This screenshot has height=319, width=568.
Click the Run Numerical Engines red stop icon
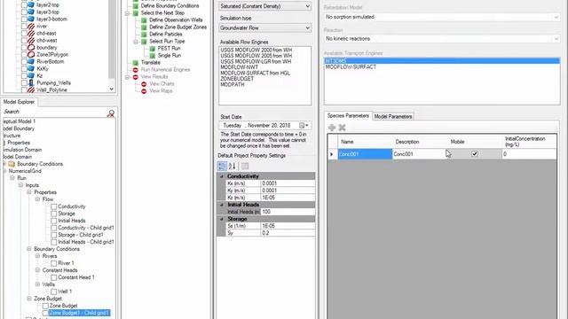click(x=136, y=69)
